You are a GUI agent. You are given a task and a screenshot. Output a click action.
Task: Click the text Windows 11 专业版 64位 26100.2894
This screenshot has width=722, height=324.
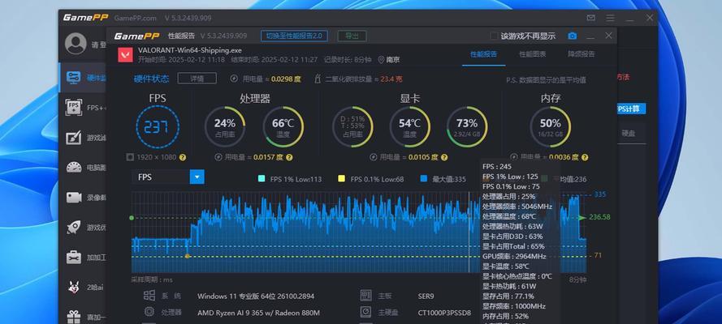tap(256, 296)
